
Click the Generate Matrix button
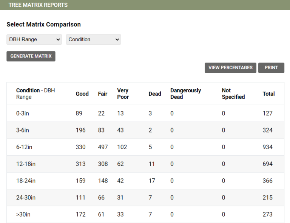[31, 56]
